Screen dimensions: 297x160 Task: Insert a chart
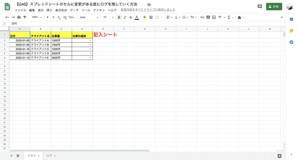214,17
